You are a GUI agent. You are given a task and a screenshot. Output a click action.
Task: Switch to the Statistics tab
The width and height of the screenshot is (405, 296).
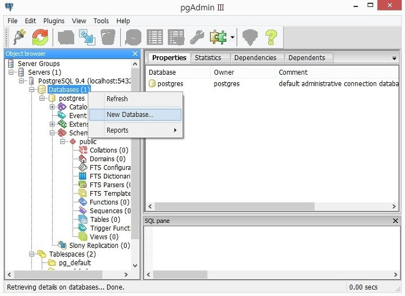208,58
